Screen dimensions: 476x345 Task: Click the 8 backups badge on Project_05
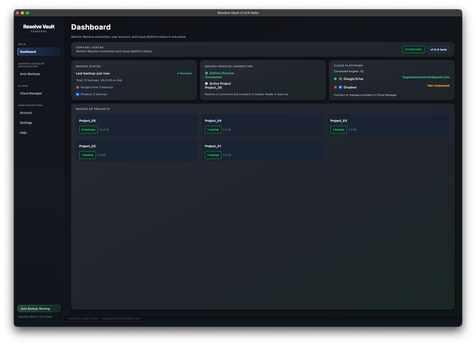(x=88, y=130)
